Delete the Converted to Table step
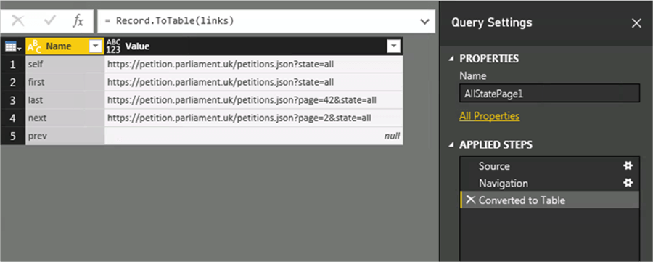653x262 pixels. 470,200
